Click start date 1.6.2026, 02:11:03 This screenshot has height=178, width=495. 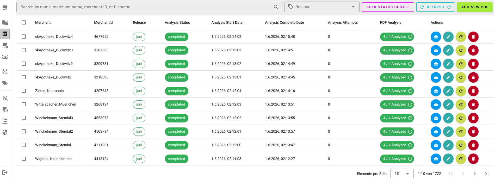pyautogui.click(x=226, y=159)
